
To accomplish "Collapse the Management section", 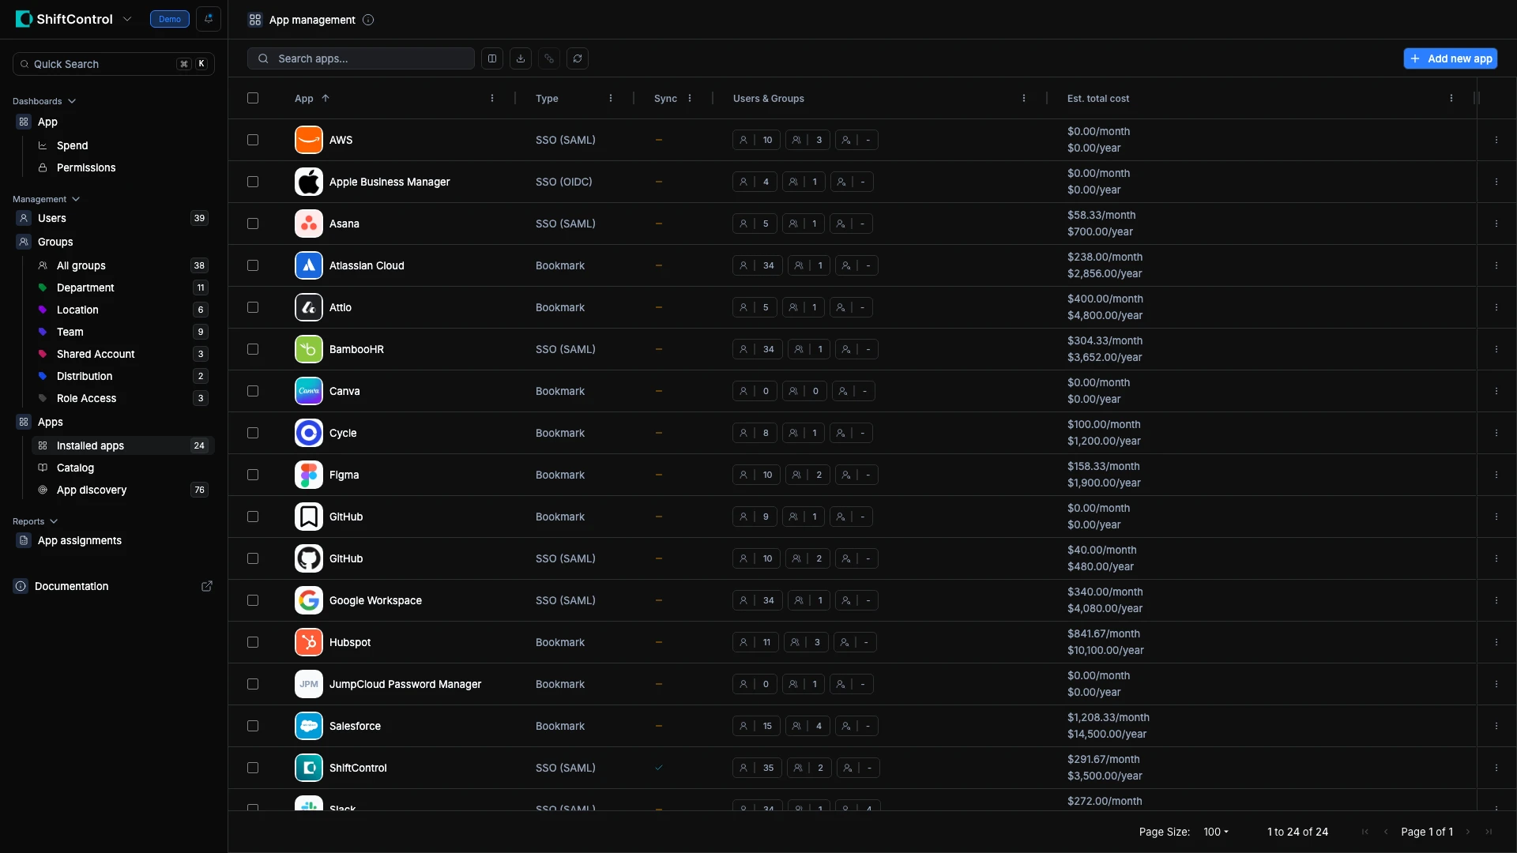I will click(47, 199).
